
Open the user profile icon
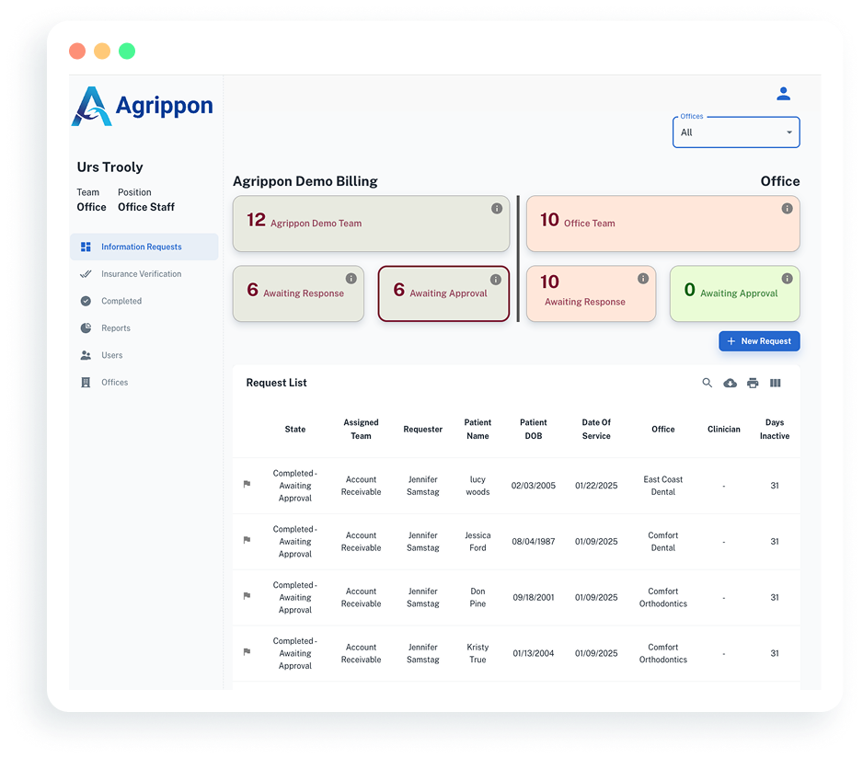[783, 94]
